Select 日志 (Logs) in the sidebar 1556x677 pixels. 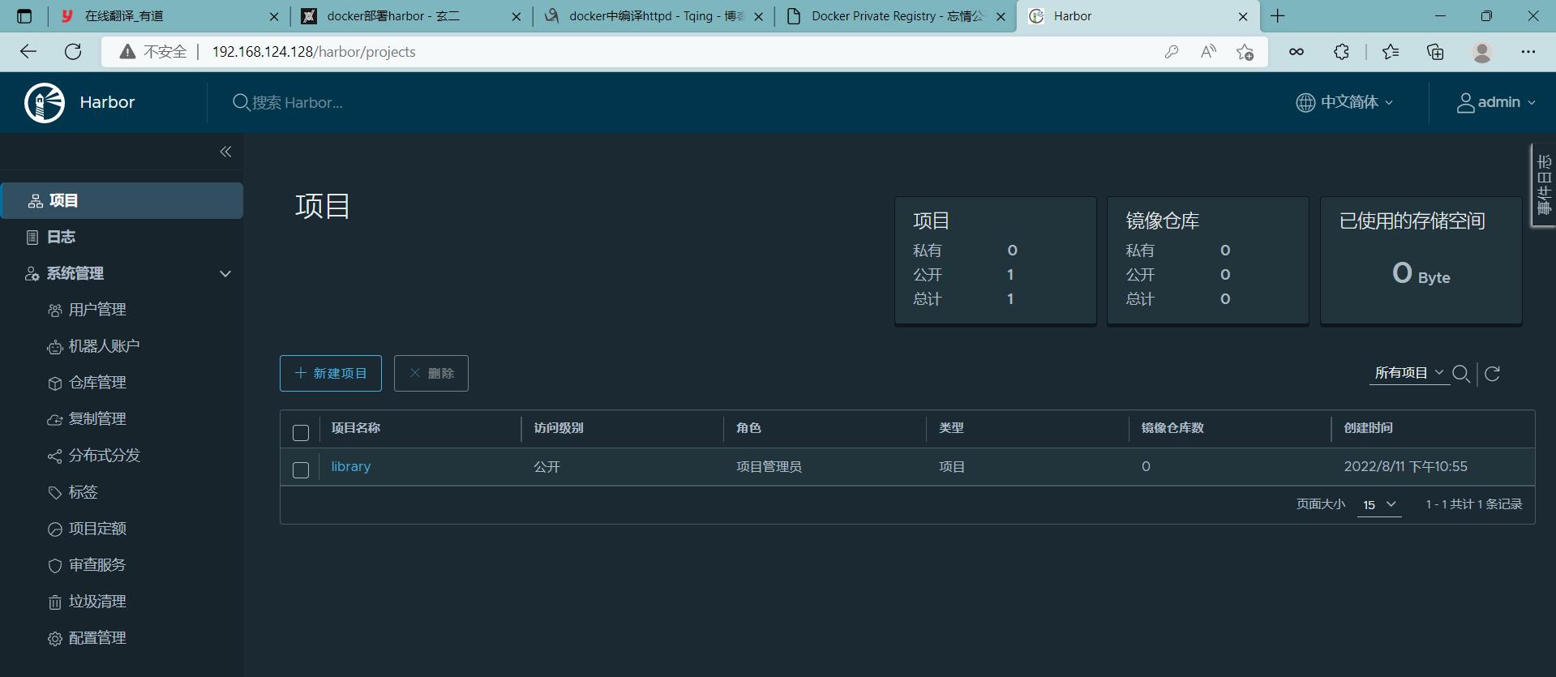(x=61, y=237)
